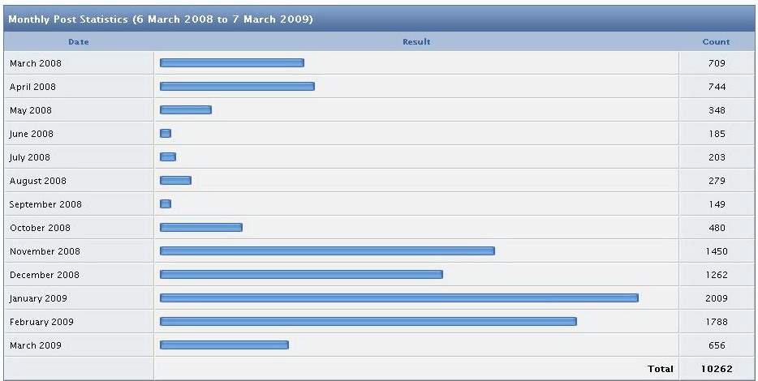Click the Count column header
Viewport: 758px width, 381px height.
click(716, 42)
